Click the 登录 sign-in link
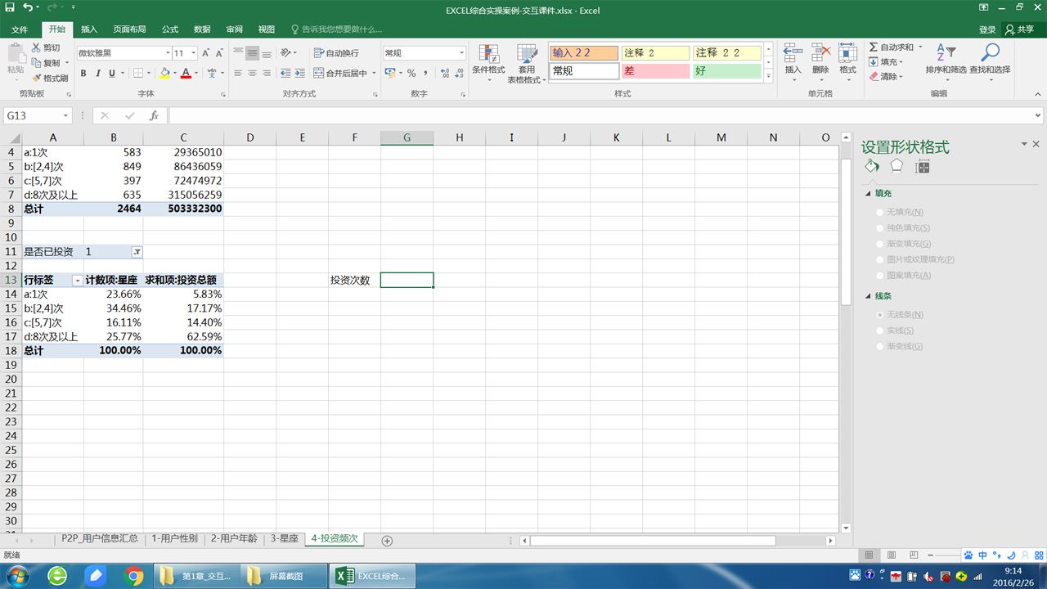 coord(987,29)
